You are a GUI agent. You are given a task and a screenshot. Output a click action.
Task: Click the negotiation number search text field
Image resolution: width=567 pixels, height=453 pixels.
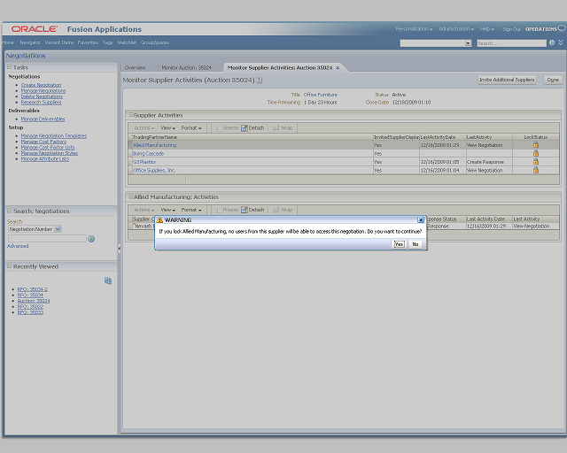[47, 238]
